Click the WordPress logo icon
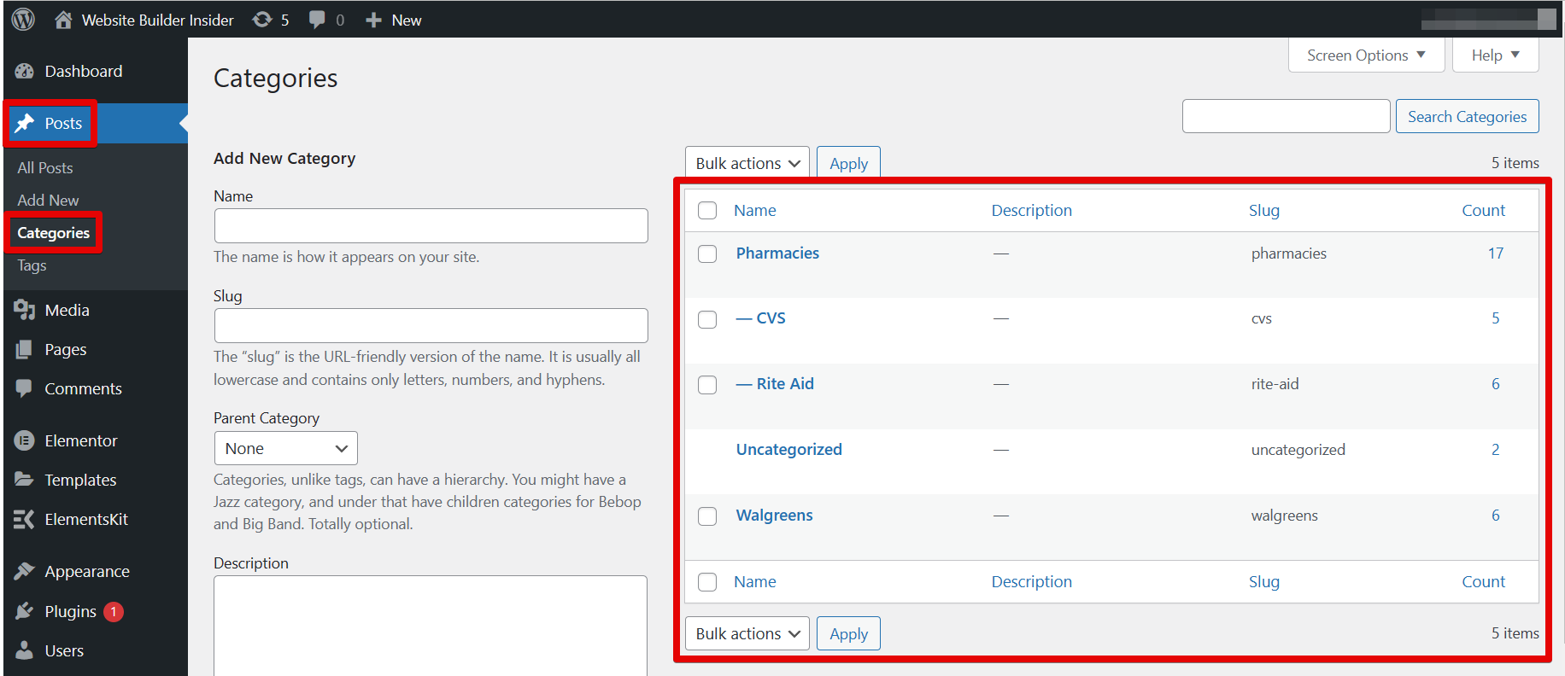This screenshot has height=676, width=1565. 23,19
